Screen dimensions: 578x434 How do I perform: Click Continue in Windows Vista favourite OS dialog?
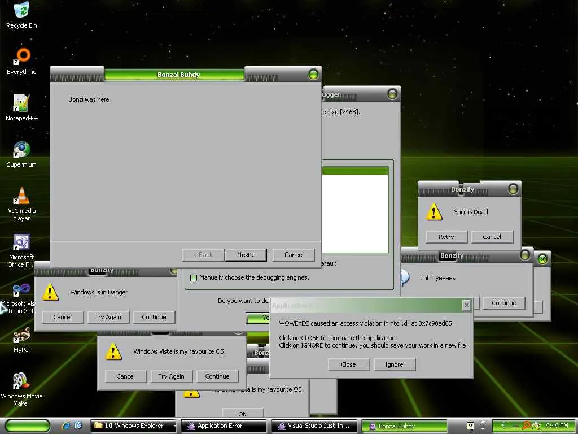point(217,376)
